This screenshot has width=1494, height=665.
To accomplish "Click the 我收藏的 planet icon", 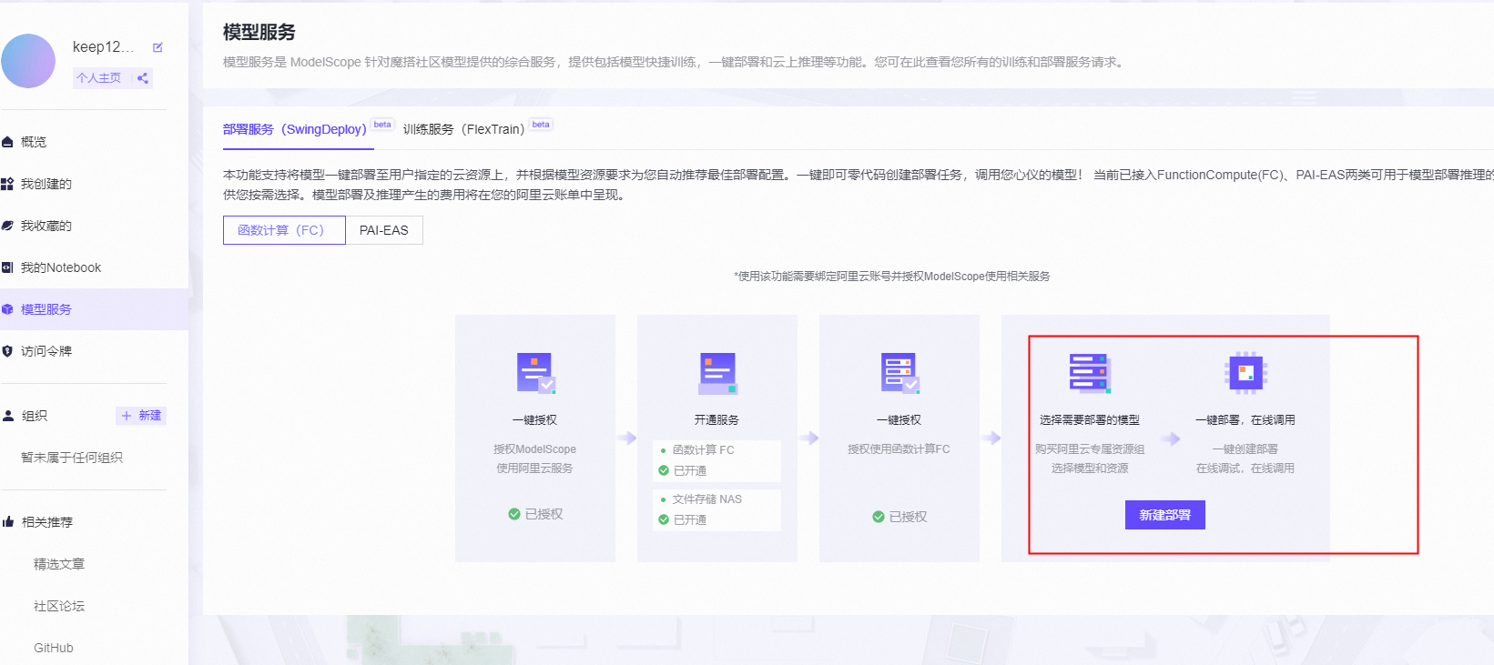I will click(x=7, y=226).
